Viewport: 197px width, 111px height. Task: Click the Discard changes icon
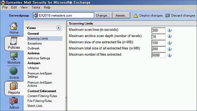168,16
